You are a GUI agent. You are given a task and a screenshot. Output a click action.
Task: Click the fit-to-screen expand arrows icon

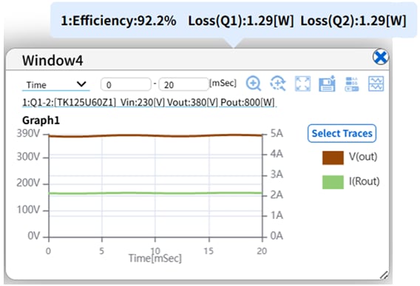(302, 84)
